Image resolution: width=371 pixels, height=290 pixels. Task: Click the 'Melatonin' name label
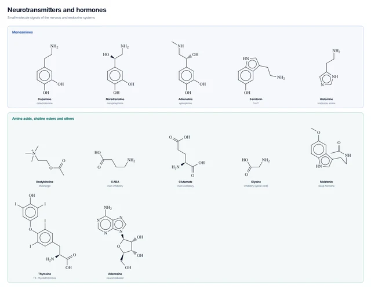326,182
